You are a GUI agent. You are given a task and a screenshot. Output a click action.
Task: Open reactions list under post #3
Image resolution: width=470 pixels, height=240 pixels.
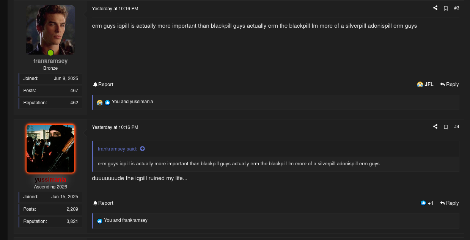132,102
